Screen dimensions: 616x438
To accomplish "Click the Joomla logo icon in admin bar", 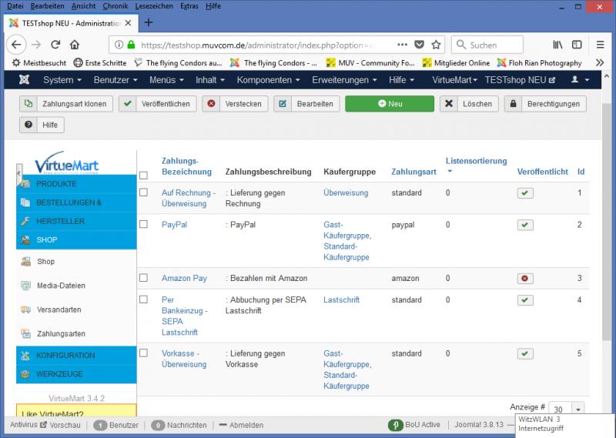I will 24,80.
